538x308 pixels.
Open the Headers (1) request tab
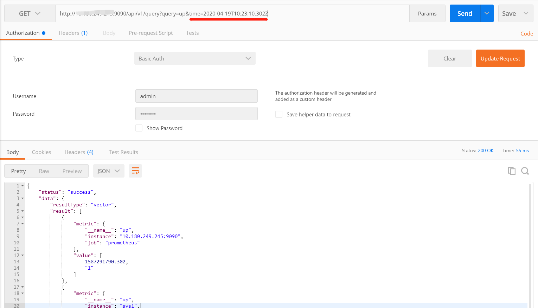pos(73,33)
